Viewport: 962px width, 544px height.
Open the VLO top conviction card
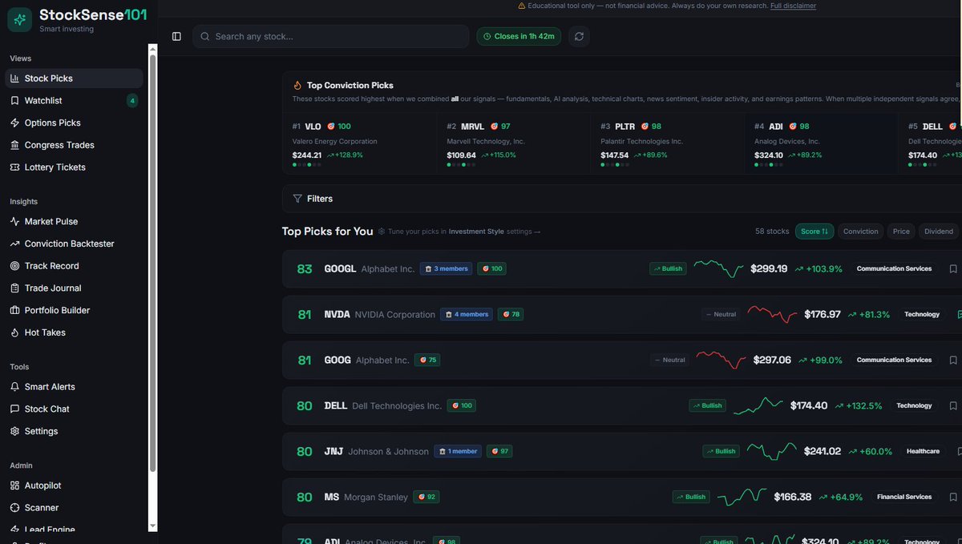click(x=359, y=143)
